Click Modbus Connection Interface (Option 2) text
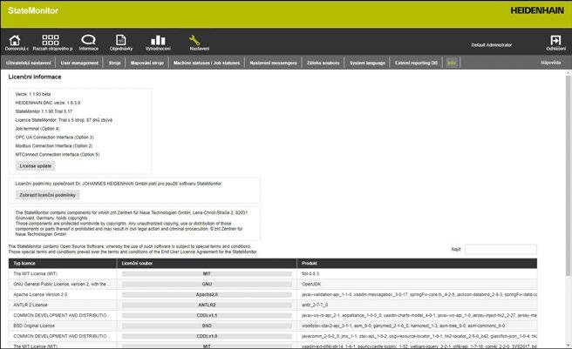The image size is (572, 349). point(54,145)
